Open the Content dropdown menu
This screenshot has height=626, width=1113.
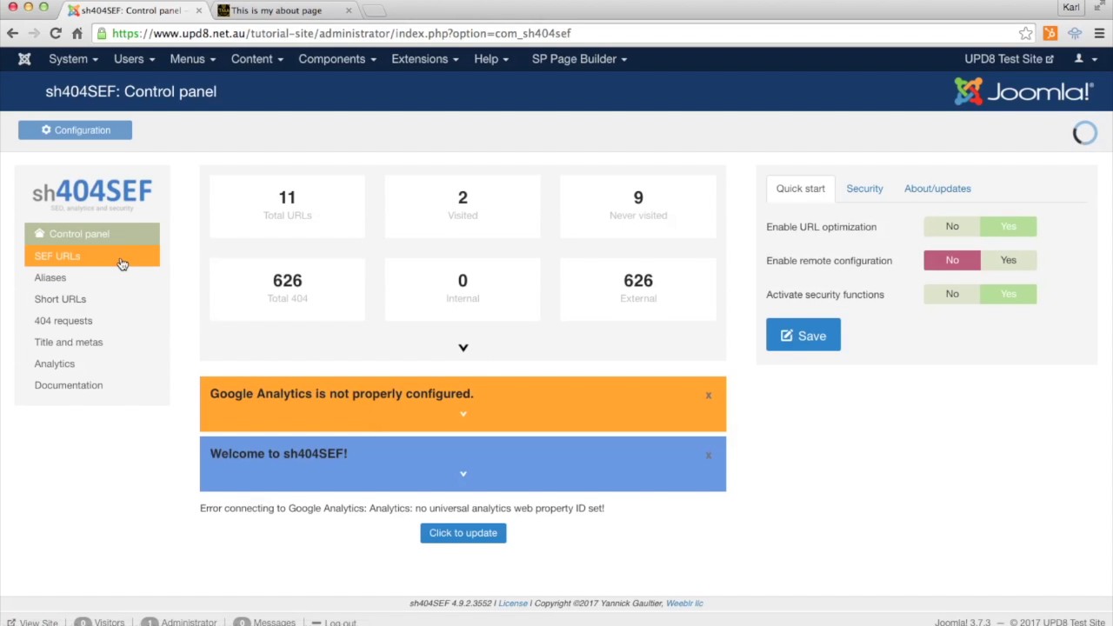point(257,59)
